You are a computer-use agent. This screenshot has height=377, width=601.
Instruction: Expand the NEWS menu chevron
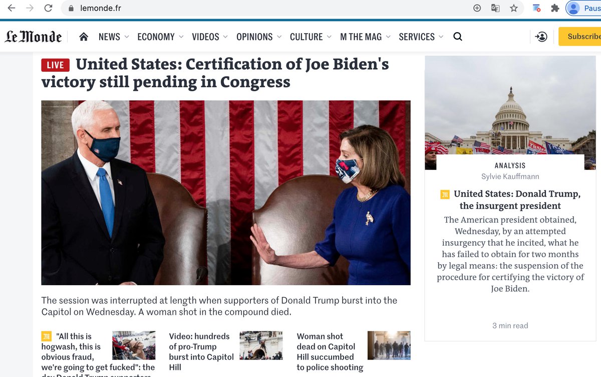point(127,37)
